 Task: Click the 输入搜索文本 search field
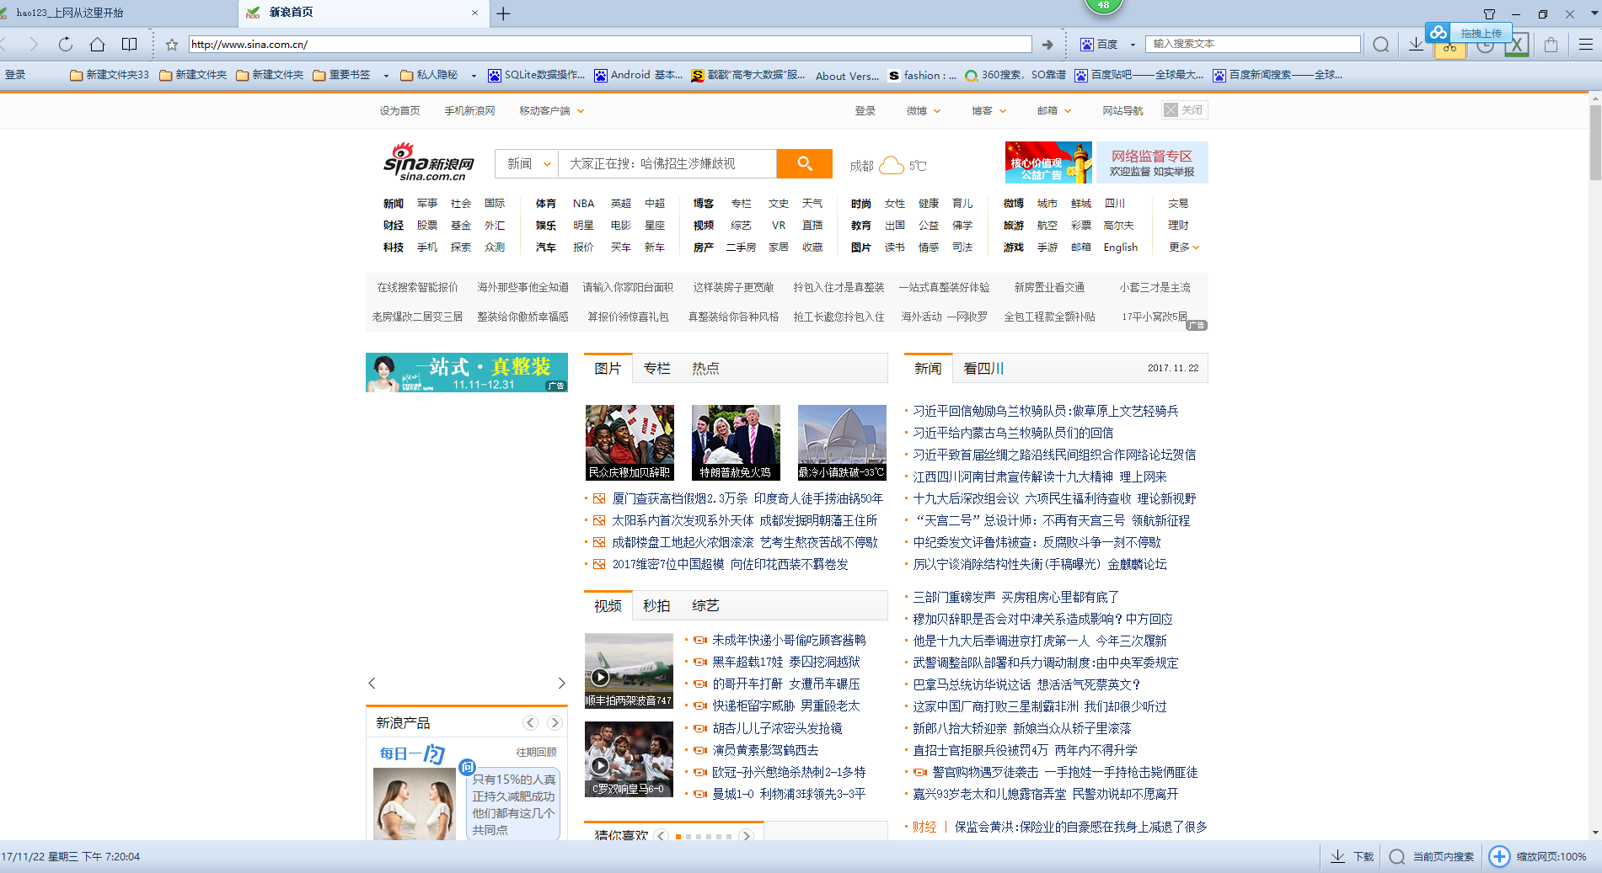coord(1253,45)
